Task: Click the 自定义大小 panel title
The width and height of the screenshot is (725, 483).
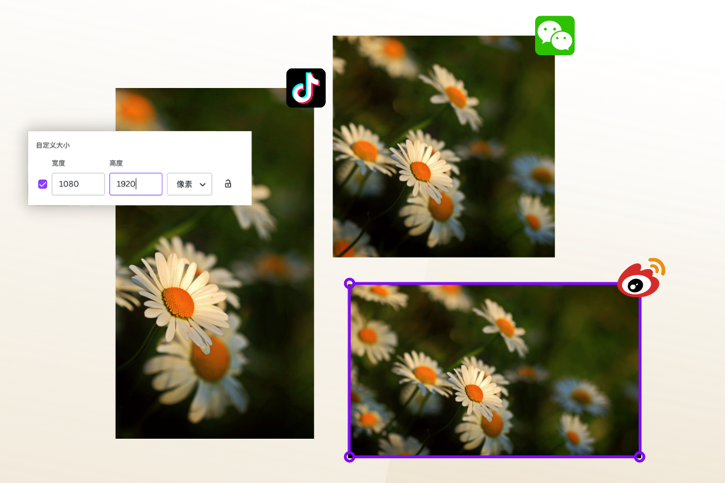Action: (x=53, y=145)
